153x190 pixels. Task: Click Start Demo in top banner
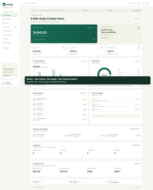pos(85,11)
